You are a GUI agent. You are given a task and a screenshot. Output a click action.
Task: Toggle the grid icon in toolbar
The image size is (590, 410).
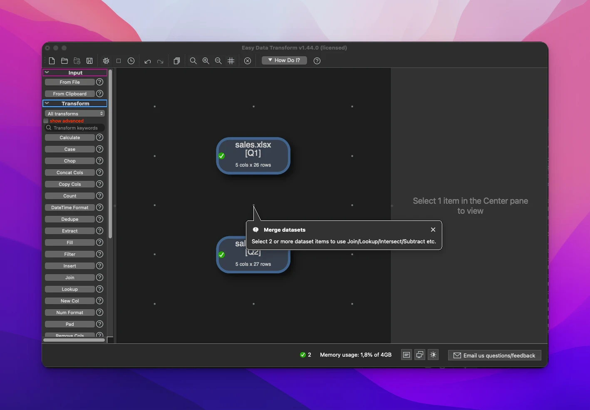pos(231,61)
